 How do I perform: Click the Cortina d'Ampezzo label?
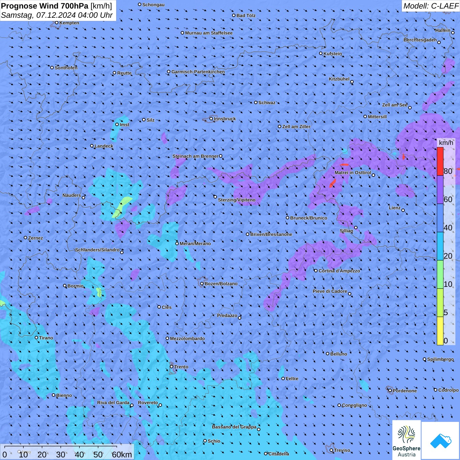339,271
